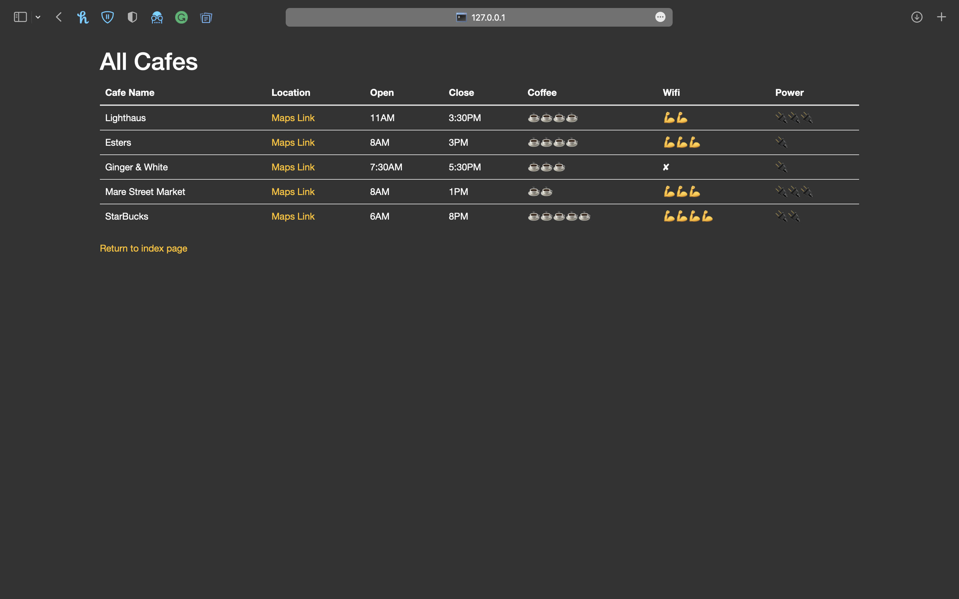This screenshot has width=959, height=599.
Task: Expand the sidebar options chevron
Action: (38, 17)
